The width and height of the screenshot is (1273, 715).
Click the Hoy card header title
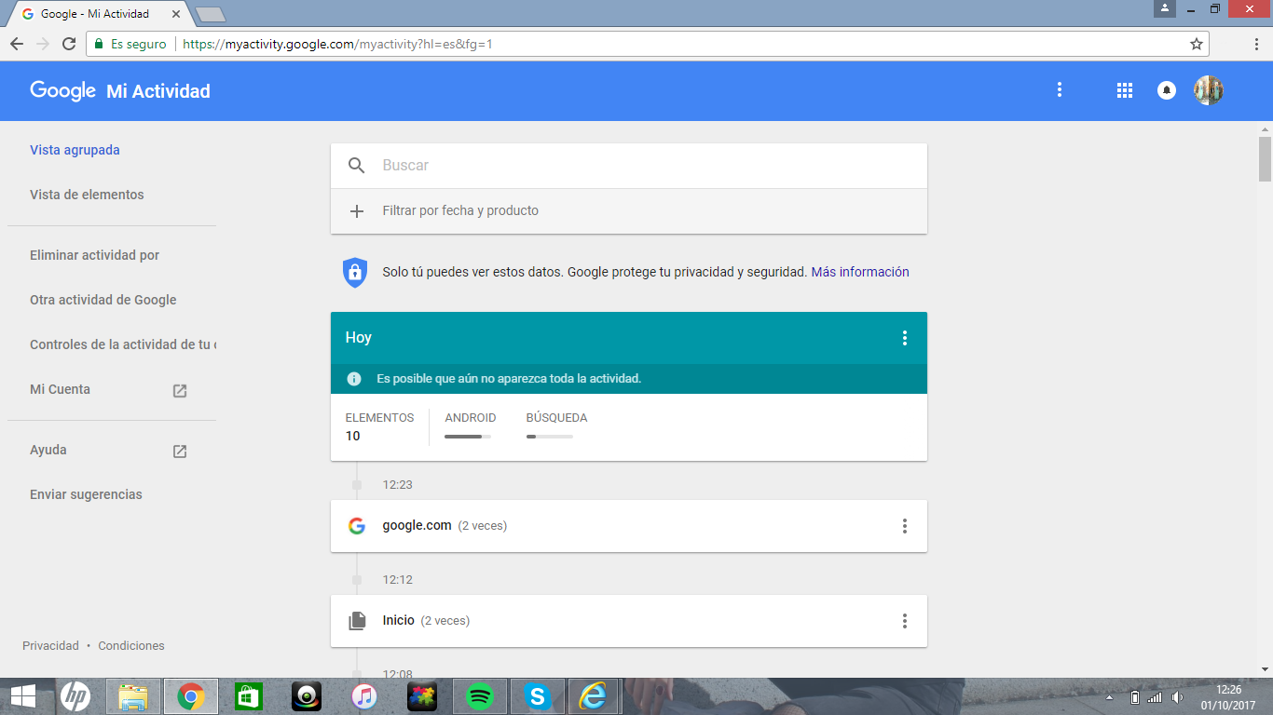[x=358, y=338]
